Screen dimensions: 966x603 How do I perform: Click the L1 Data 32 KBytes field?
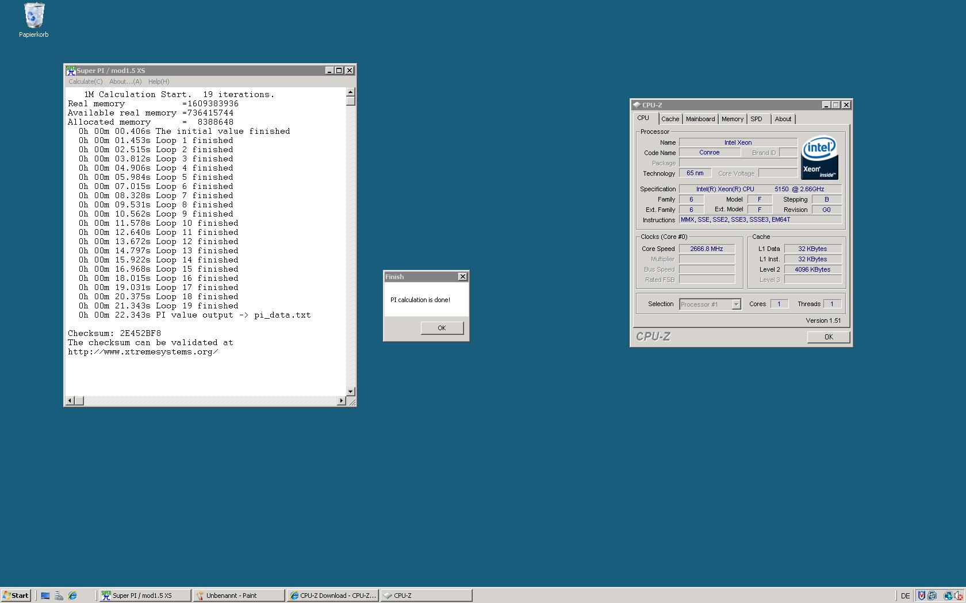point(812,249)
